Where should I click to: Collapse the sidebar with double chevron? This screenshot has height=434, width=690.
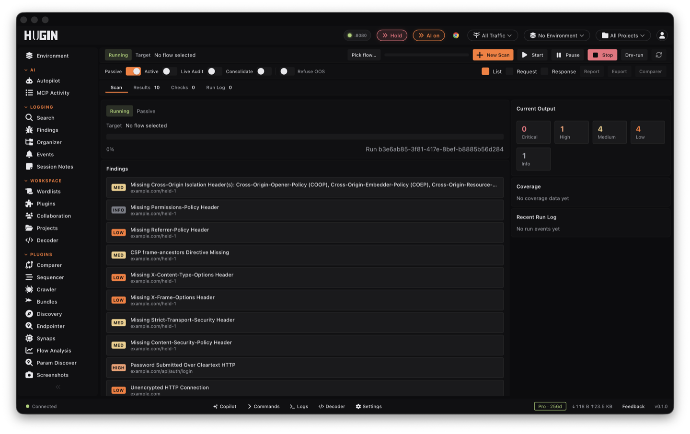coord(58,387)
